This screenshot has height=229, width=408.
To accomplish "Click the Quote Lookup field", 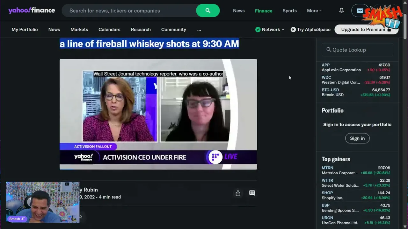I will tap(357, 50).
